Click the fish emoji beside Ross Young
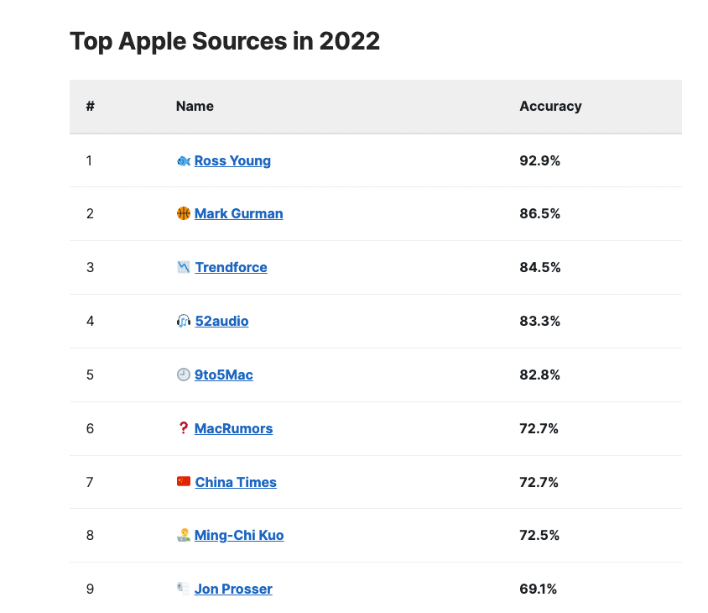708x613 pixels. click(x=184, y=160)
